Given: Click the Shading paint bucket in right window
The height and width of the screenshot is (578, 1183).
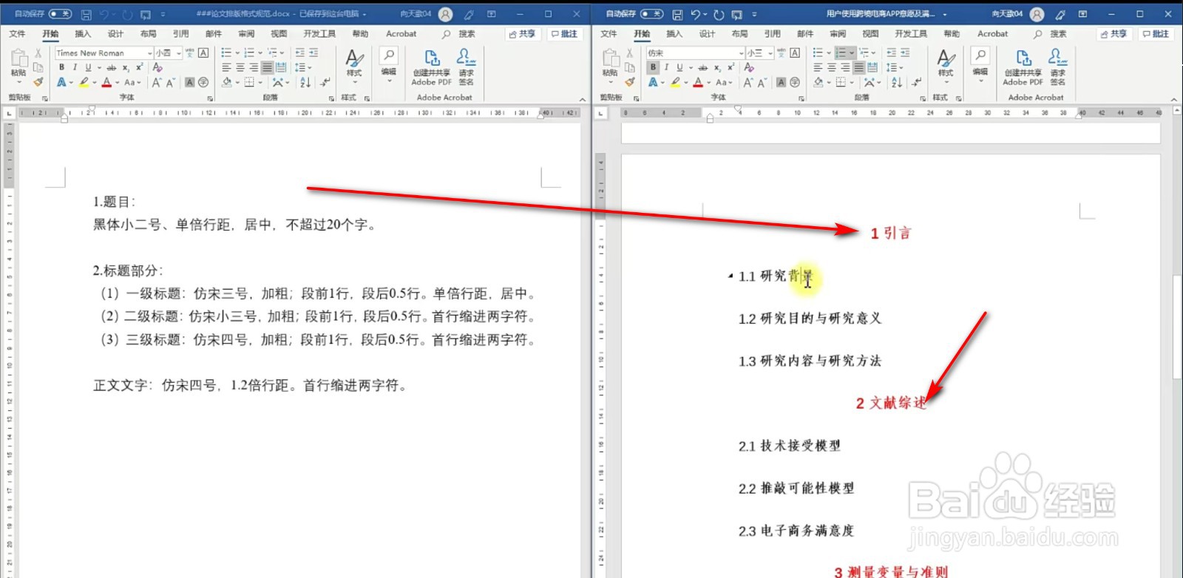Looking at the screenshot, I should tap(818, 83).
